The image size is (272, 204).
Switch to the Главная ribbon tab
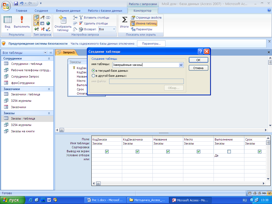pos(22,11)
